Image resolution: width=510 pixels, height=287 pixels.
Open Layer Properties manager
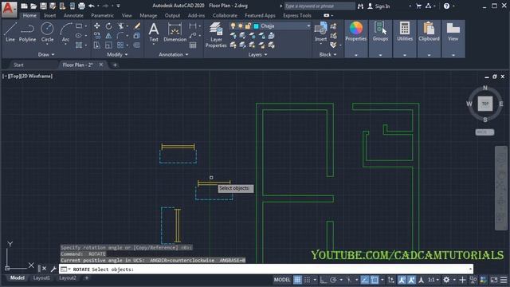pyautogui.click(x=216, y=35)
